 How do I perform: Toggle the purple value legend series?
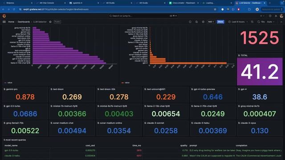[8, 83]
